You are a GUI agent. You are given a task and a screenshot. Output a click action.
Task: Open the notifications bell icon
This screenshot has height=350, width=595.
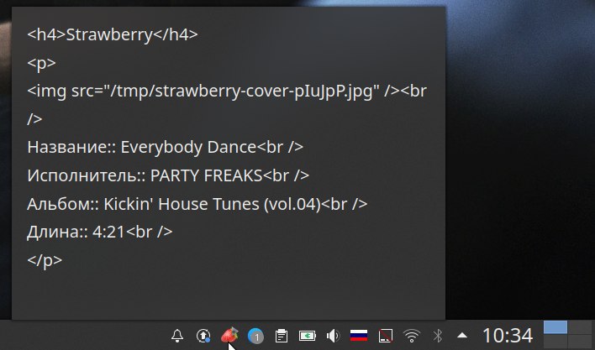(177, 336)
